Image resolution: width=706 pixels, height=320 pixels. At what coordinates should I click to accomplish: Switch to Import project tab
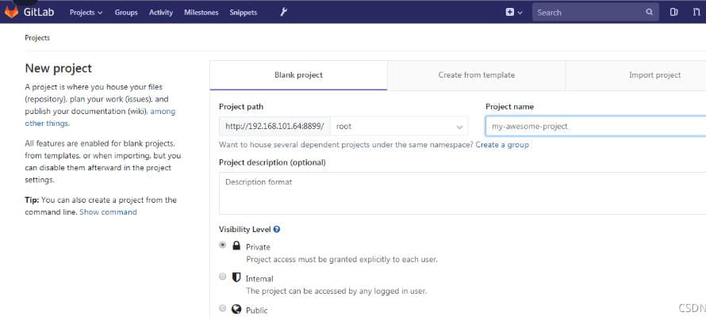coord(654,75)
